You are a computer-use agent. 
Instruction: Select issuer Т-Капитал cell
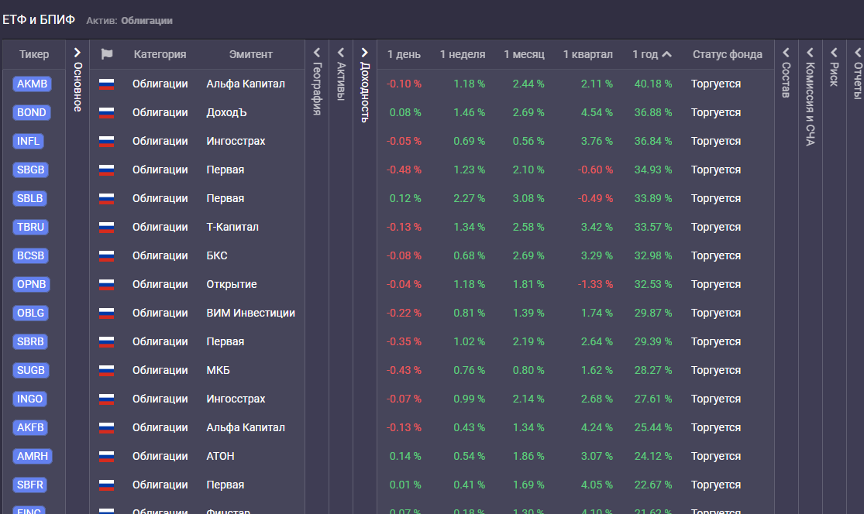(232, 227)
